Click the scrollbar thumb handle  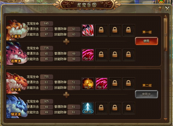[166, 35]
